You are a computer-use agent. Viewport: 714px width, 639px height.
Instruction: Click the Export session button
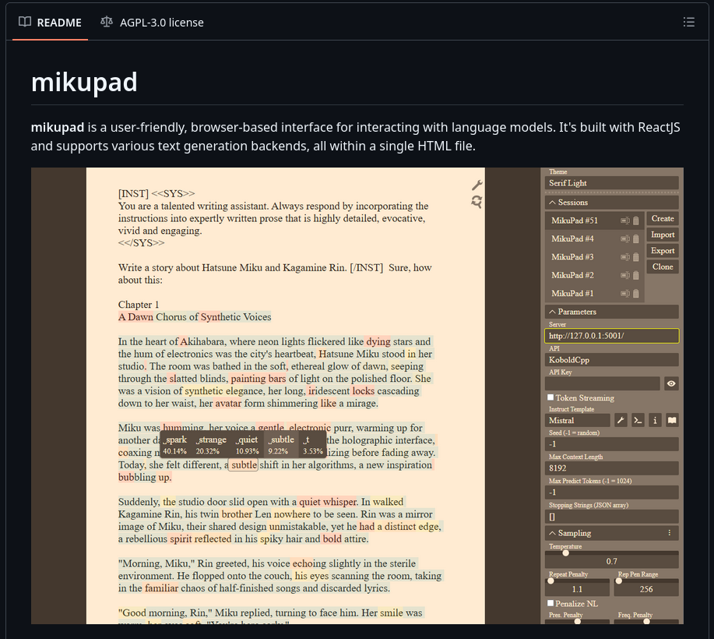coord(663,251)
